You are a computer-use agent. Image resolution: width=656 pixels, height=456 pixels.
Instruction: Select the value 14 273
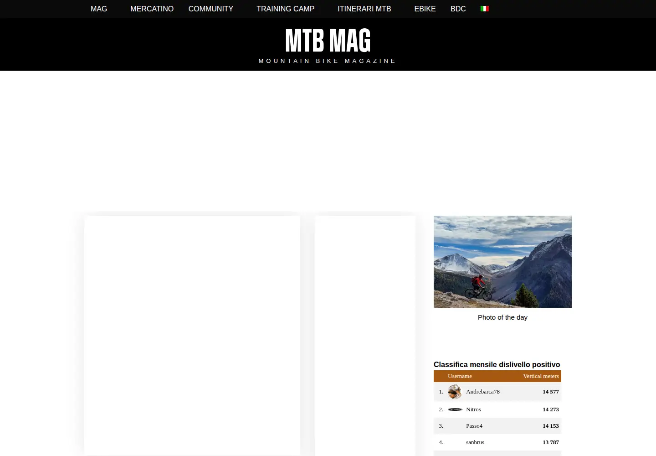551,409
